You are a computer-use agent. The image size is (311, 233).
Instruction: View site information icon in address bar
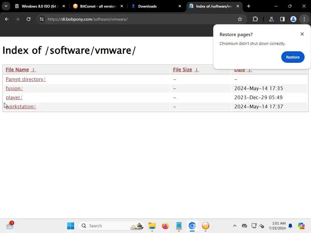pos(41,19)
